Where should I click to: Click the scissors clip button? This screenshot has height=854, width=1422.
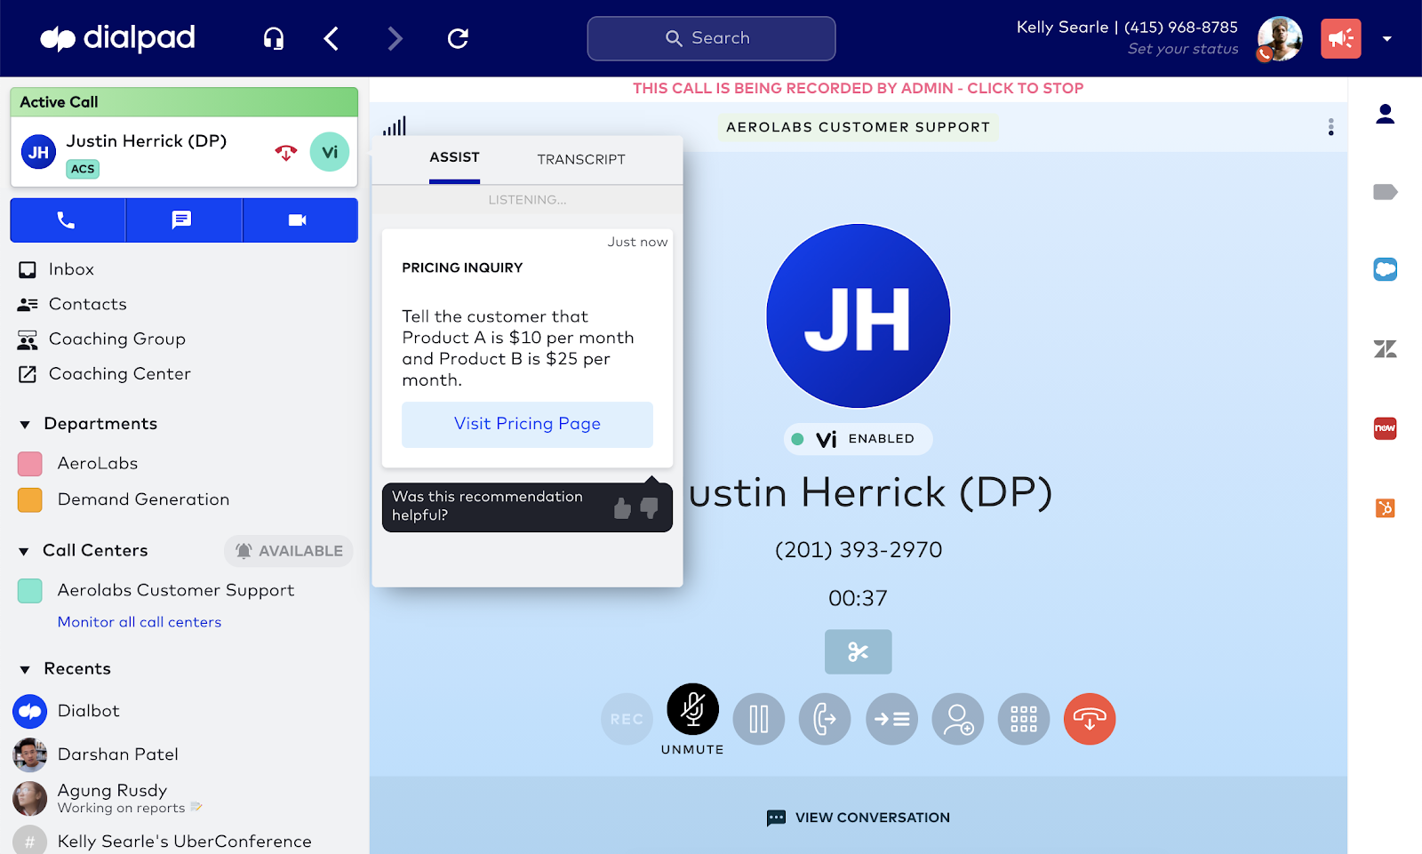click(x=858, y=652)
